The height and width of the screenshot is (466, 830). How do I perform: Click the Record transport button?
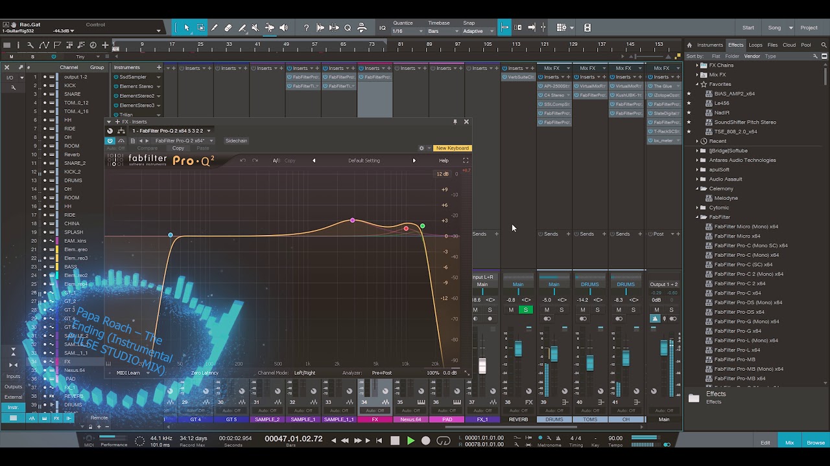tap(425, 441)
